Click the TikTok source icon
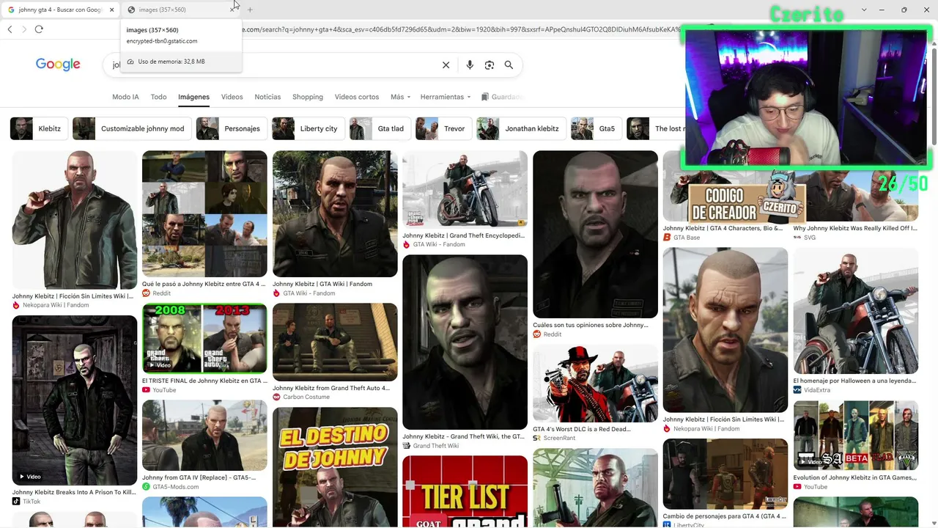 (x=16, y=502)
